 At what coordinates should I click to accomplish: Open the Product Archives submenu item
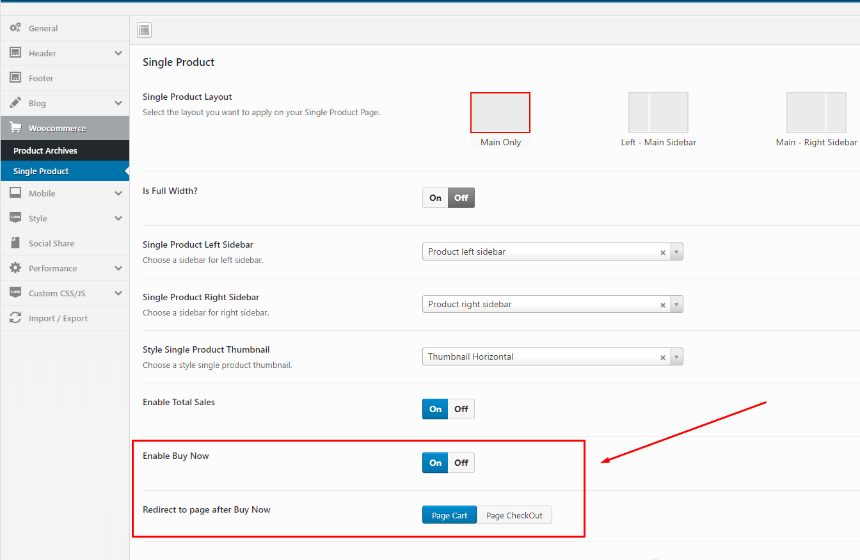45,150
